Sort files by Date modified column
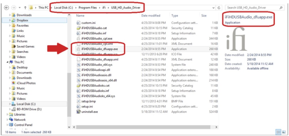 point(151,16)
